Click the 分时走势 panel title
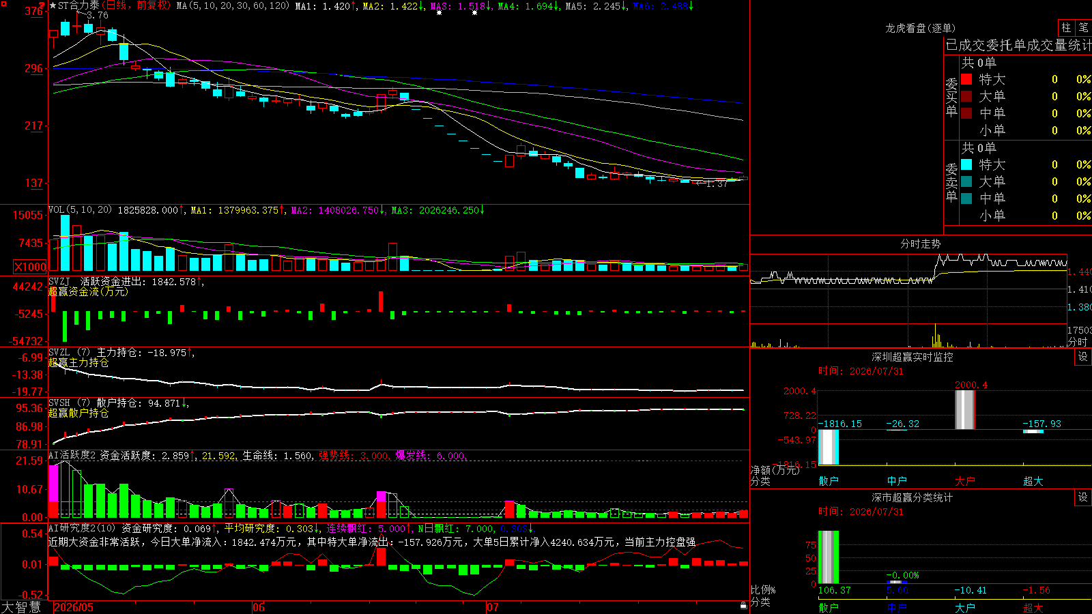1092x614 pixels. click(x=921, y=244)
